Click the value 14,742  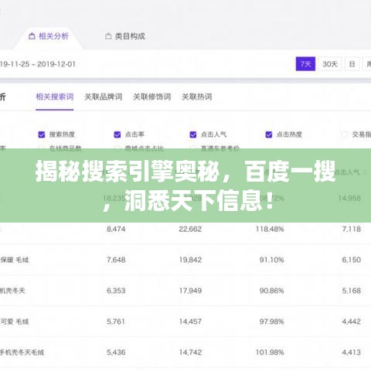pos(190,352)
